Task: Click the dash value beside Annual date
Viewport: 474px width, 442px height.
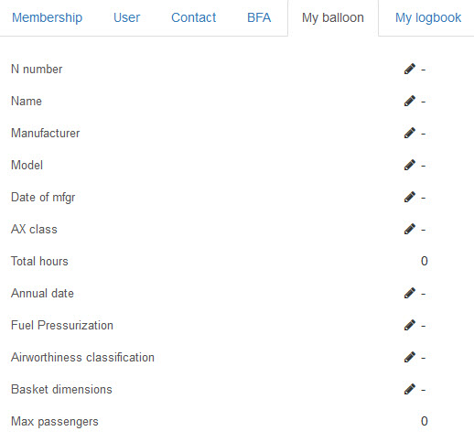Action: (424, 294)
